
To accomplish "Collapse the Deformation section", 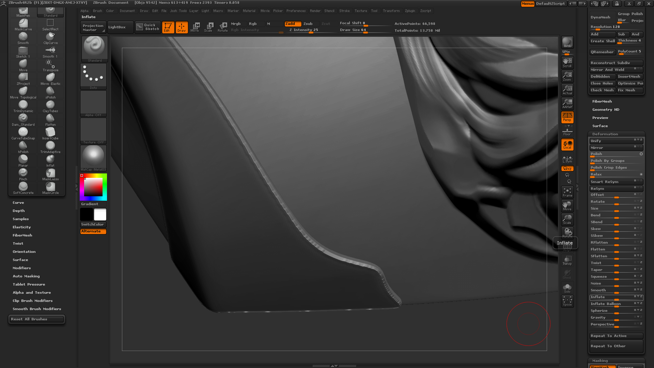I will [605, 134].
